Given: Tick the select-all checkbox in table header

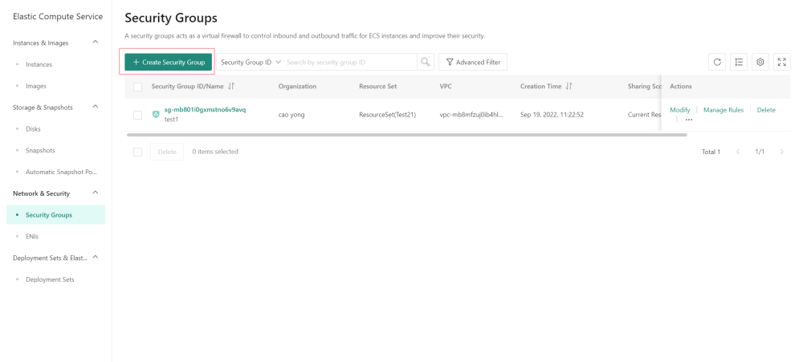Looking at the screenshot, I should [x=138, y=87].
